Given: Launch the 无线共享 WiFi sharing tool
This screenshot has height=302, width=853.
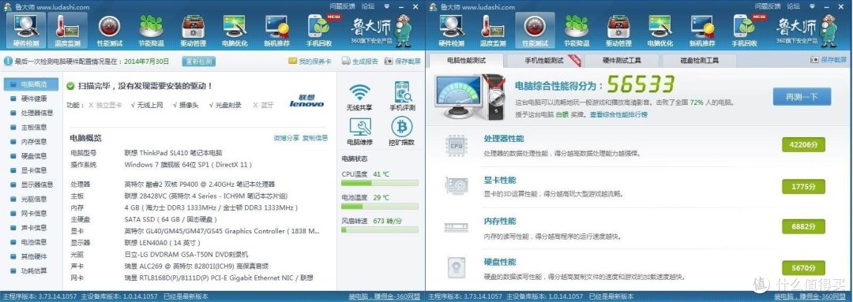Looking at the screenshot, I should coord(359,97).
